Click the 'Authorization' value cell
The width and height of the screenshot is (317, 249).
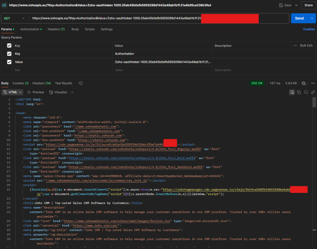click(x=163, y=54)
